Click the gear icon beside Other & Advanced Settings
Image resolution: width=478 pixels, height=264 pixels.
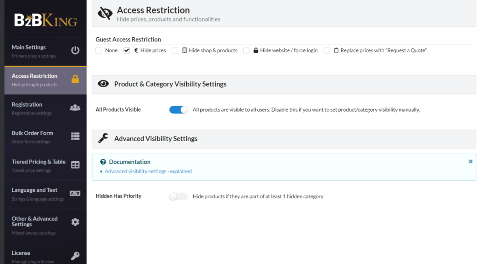point(75,222)
